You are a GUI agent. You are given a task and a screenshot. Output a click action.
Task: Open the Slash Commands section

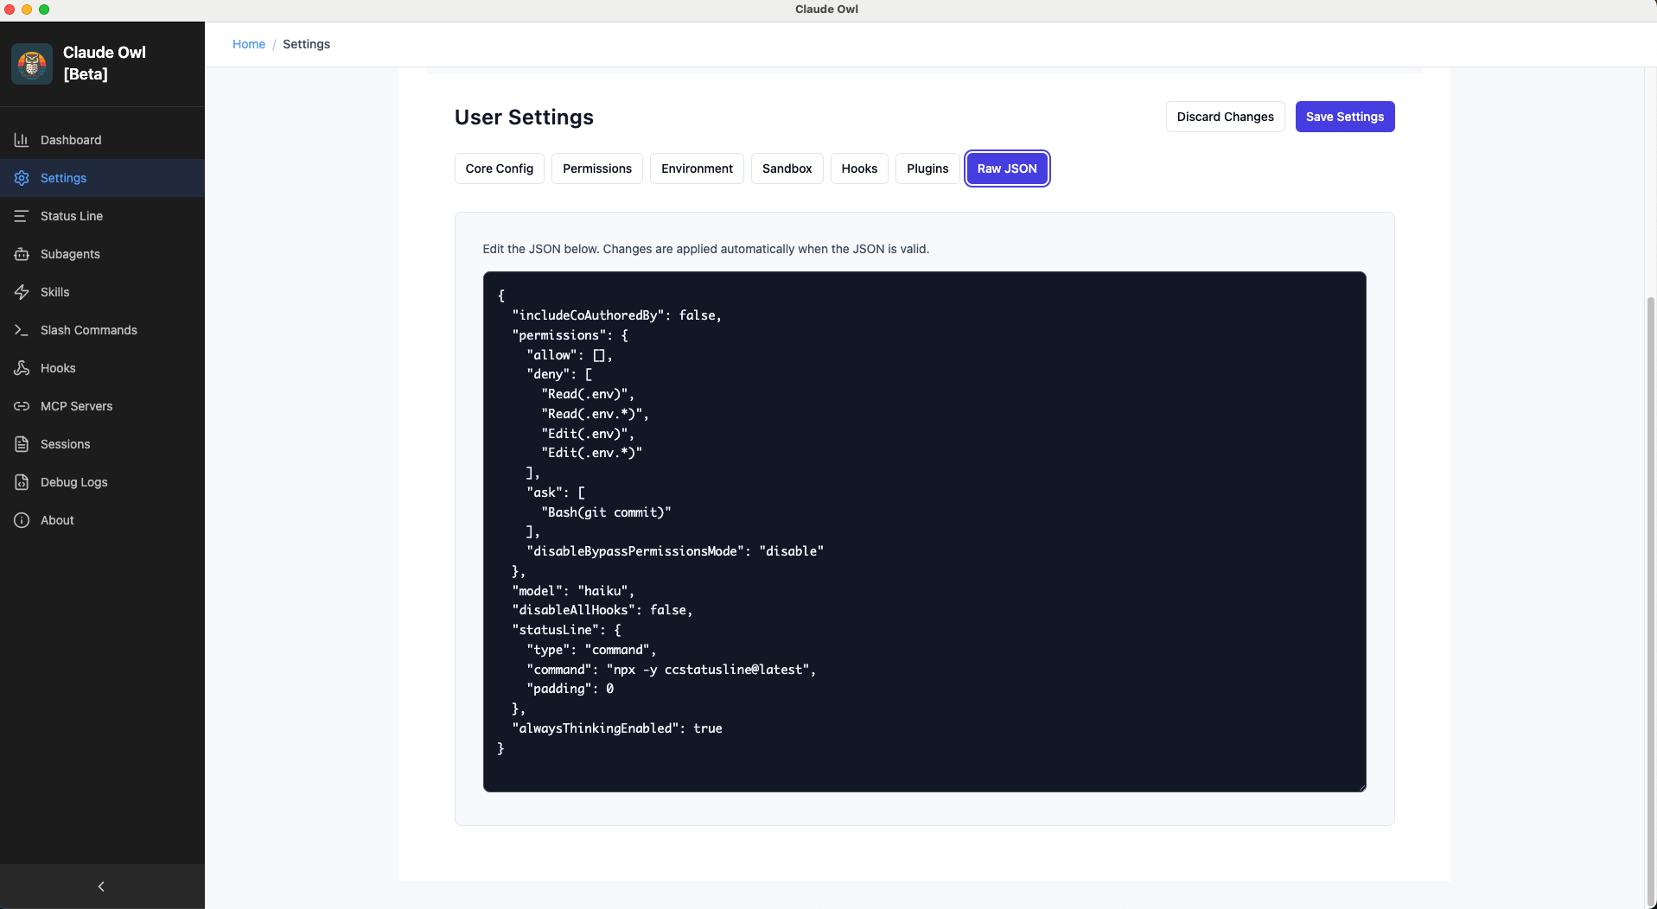coord(87,330)
